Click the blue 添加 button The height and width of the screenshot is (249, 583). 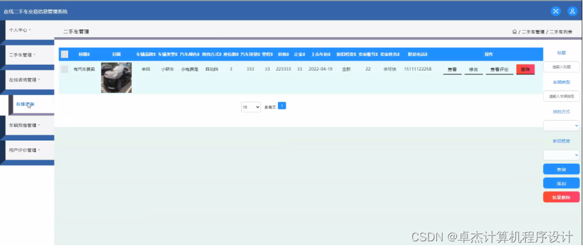coord(561,184)
